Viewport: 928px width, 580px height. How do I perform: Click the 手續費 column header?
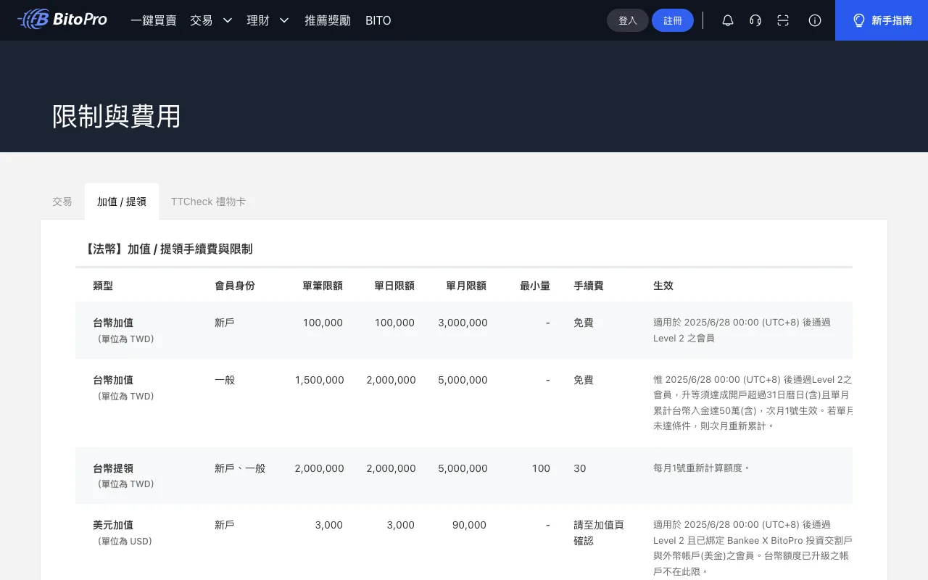pos(589,286)
